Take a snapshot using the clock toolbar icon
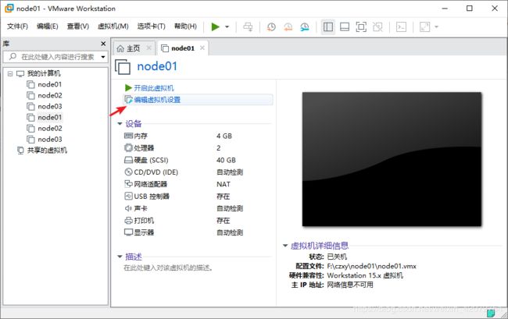This screenshot has width=508, height=319. click(x=271, y=27)
